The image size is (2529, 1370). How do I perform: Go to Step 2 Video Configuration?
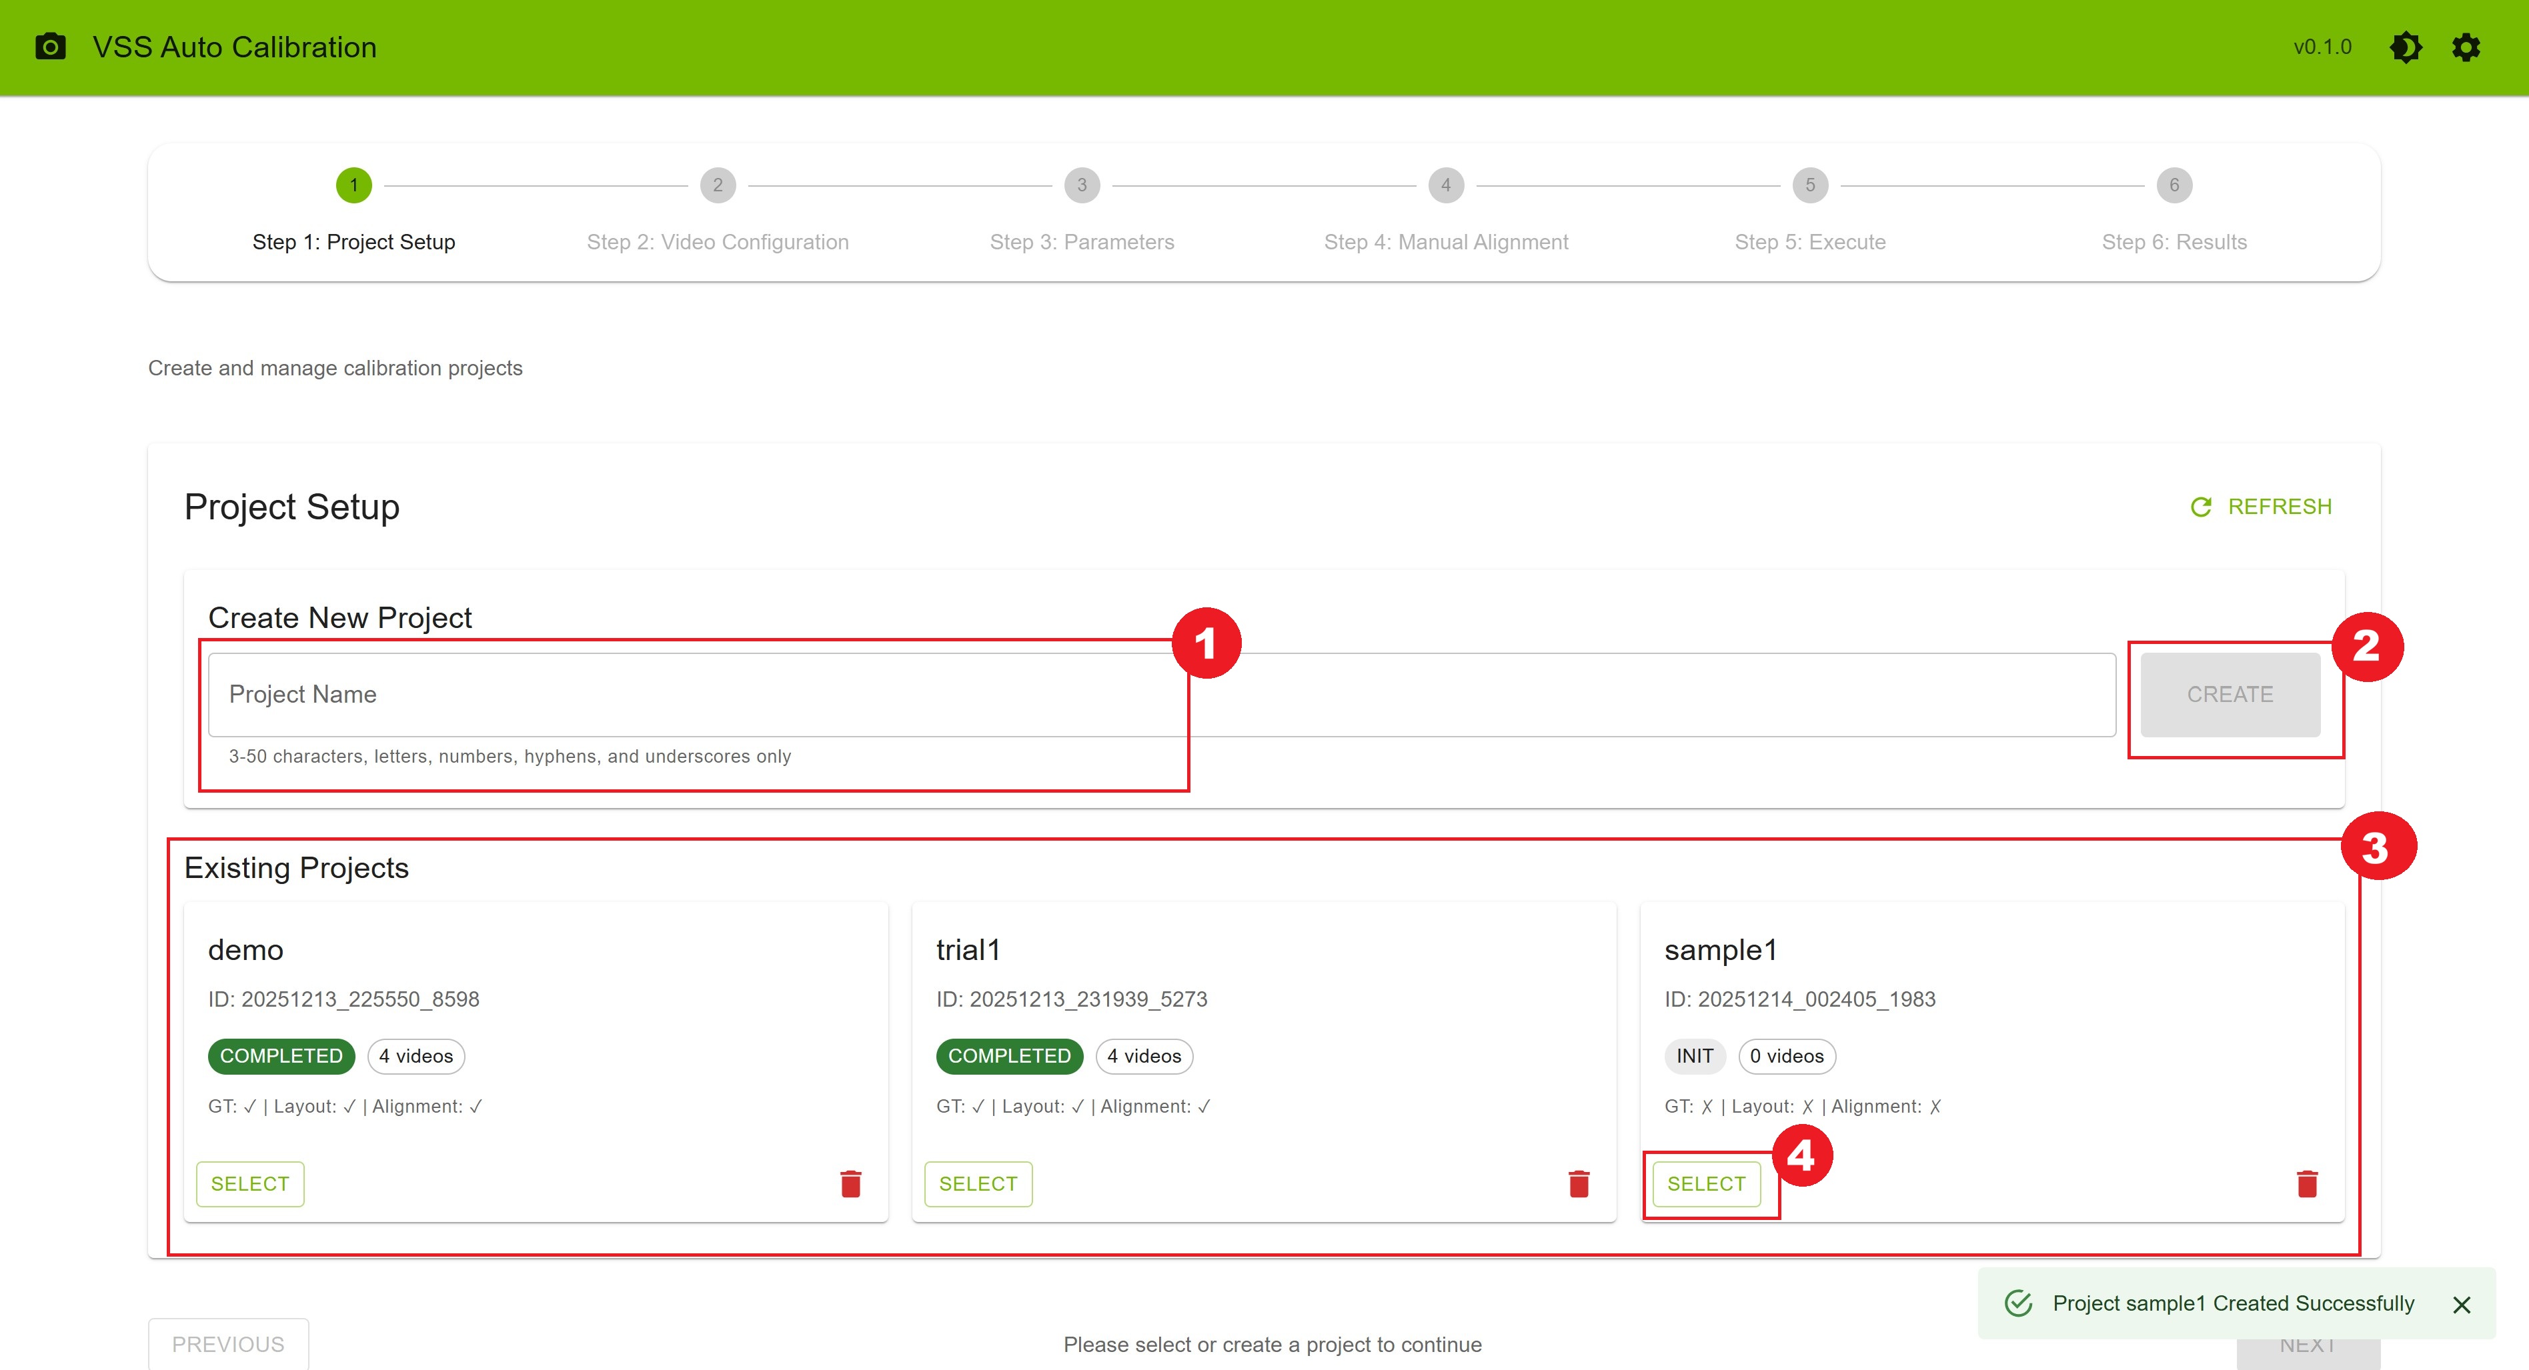pos(718,185)
